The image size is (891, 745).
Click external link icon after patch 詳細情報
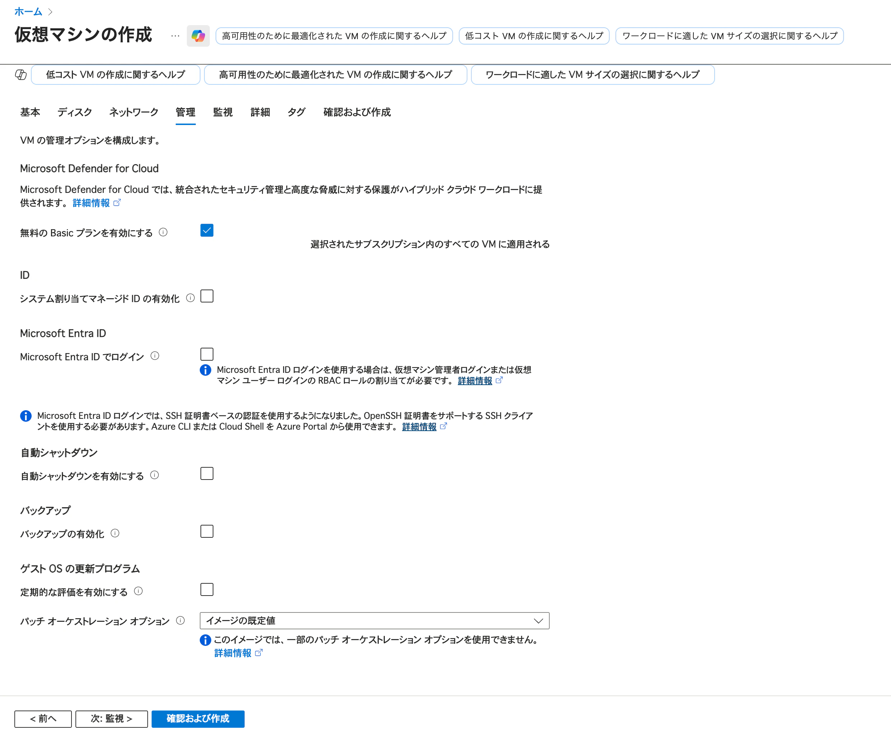[259, 653]
